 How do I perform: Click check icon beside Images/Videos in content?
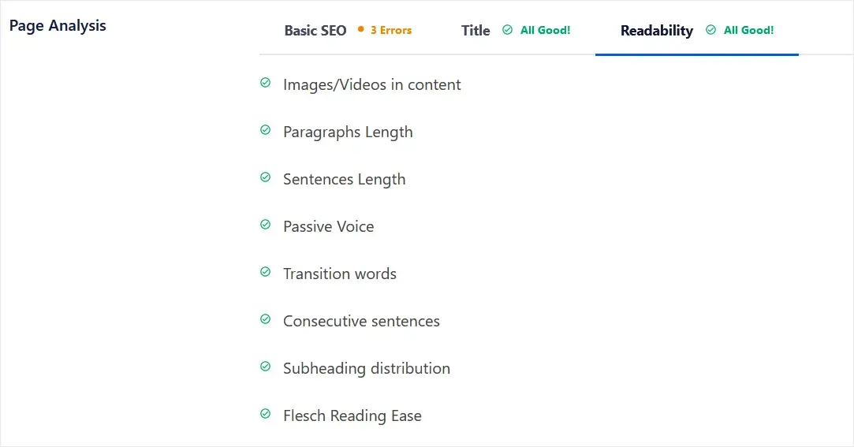(265, 83)
